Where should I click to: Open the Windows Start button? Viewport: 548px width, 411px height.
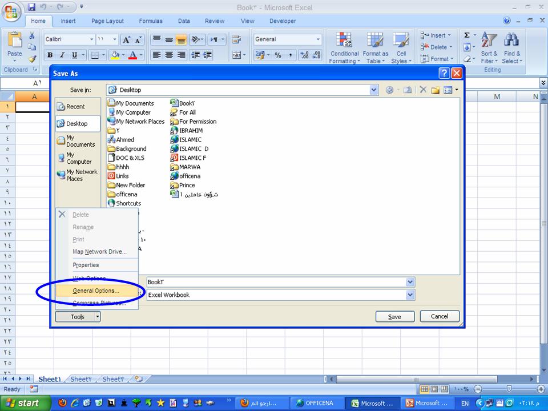click(x=25, y=403)
